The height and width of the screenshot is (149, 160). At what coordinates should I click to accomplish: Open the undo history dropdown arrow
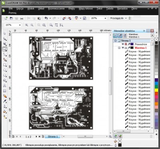[50, 18]
